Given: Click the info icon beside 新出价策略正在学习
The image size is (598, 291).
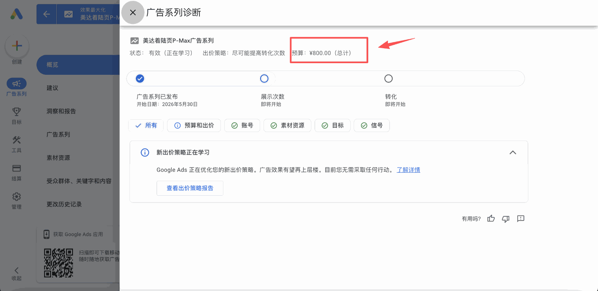Looking at the screenshot, I should click(x=145, y=153).
